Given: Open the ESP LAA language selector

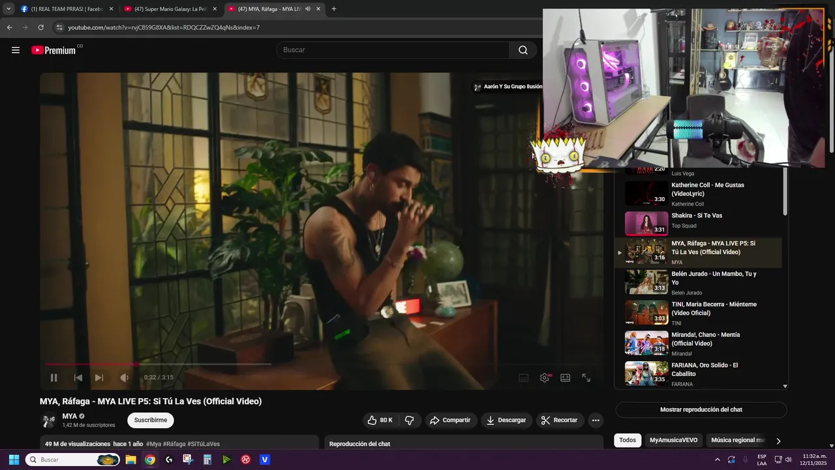Looking at the screenshot, I should coord(762,460).
